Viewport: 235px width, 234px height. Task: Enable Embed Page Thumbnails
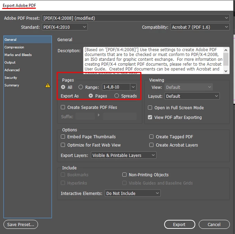point(63,137)
